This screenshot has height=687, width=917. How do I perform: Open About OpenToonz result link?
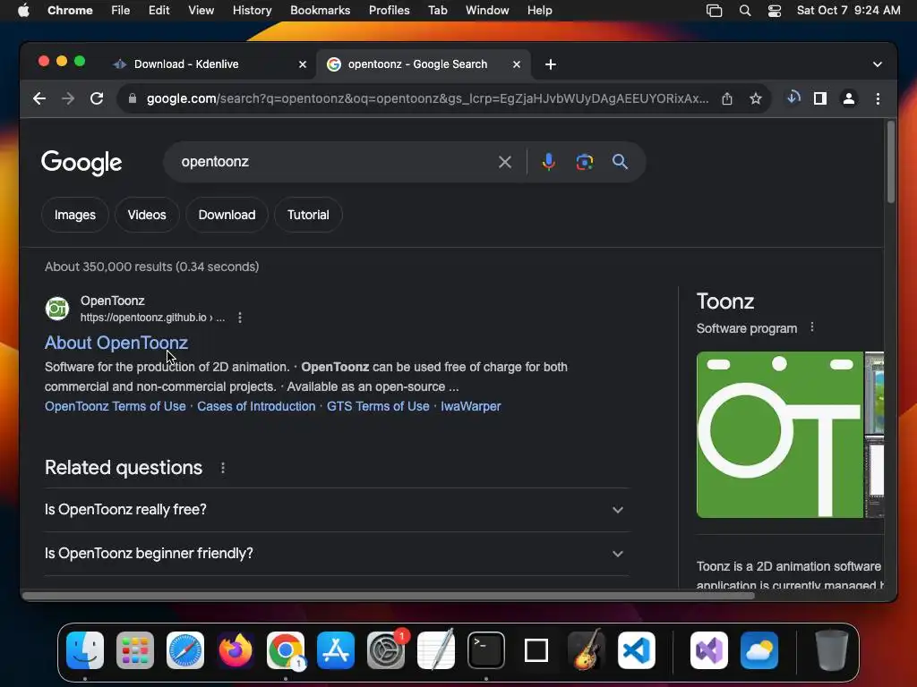[116, 343]
